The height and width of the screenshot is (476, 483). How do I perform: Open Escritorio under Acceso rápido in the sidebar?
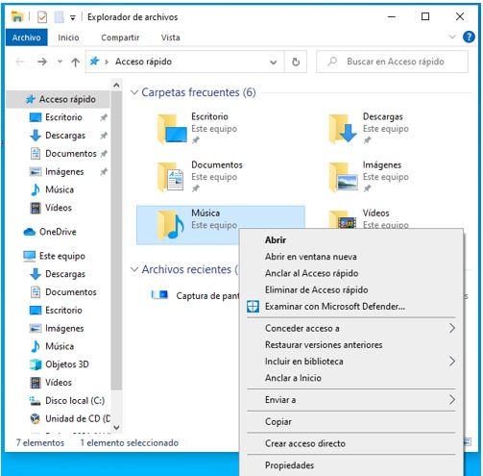coord(63,117)
